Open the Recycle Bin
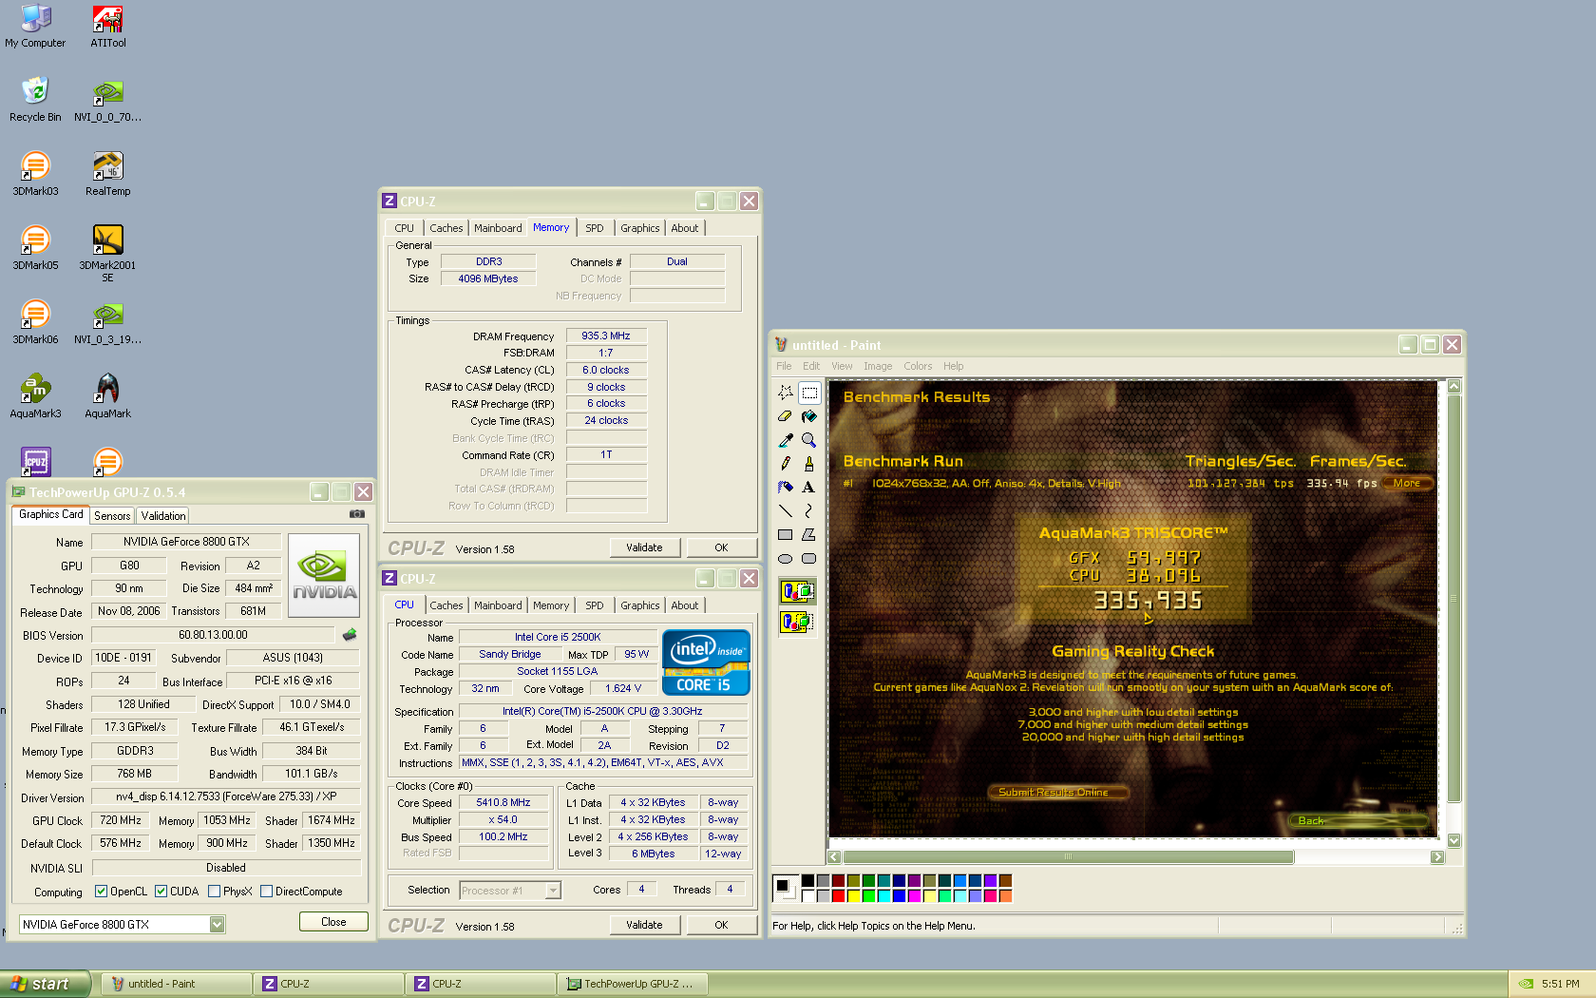The width and height of the screenshot is (1596, 998). 35,101
